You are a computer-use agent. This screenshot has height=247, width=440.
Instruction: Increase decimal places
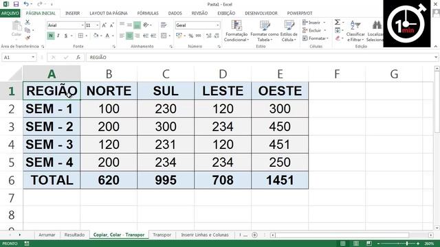(x=208, y=36)
